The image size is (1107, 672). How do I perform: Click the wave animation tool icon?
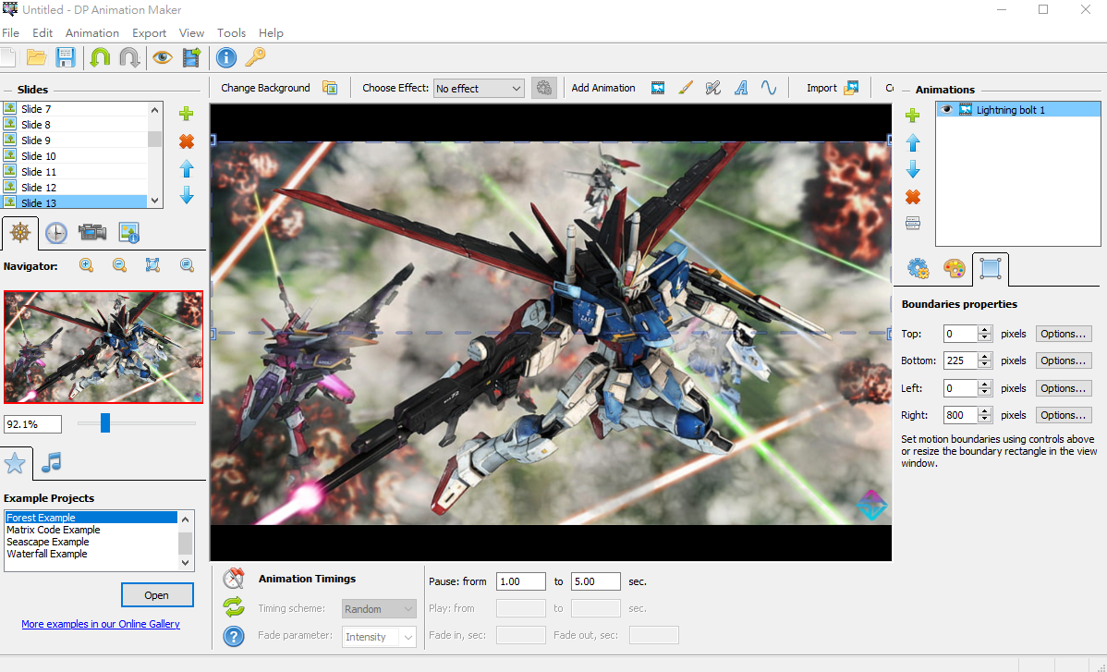[x=769, y=88]
